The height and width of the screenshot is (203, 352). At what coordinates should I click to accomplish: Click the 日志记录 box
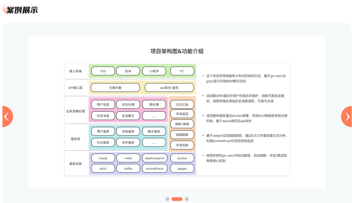(x=182, y=105)
